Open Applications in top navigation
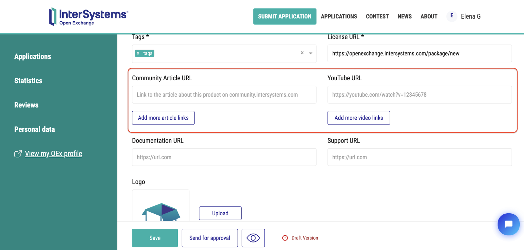This screenshot has width=524, height=250. [x=339, y=16]
